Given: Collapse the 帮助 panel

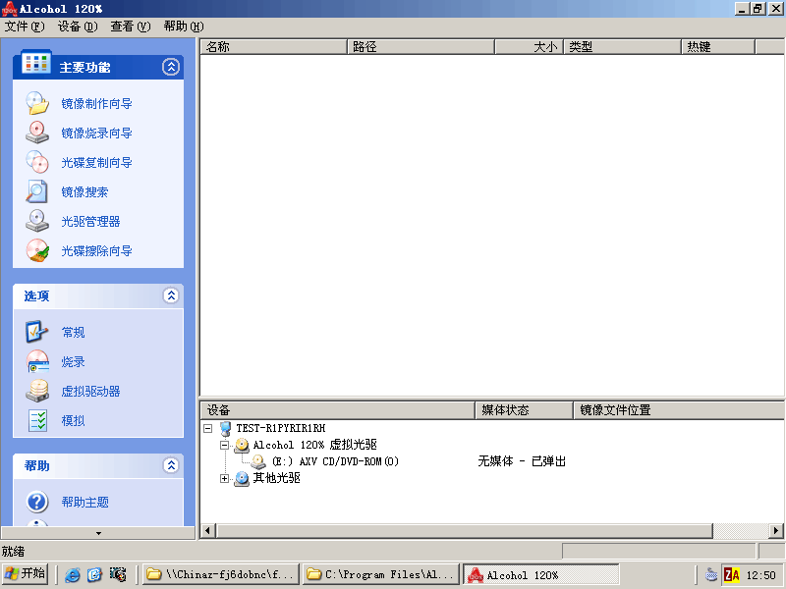Looking at the screenshot, I should 171,465.
